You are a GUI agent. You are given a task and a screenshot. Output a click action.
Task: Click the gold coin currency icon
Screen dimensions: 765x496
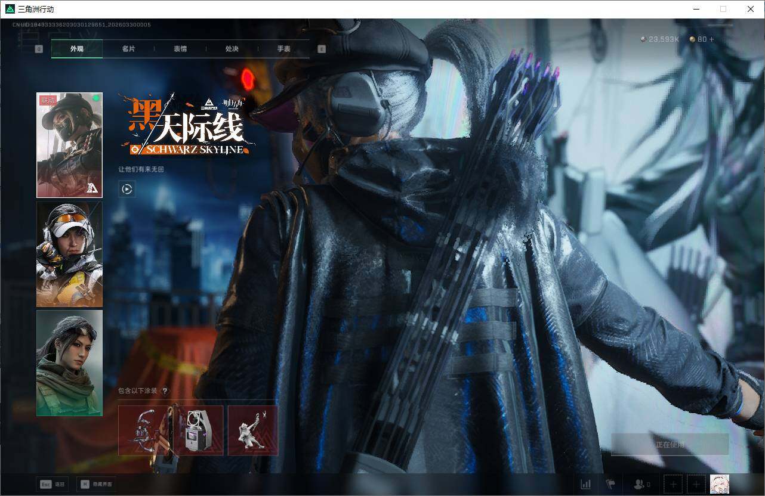(691, 39)
